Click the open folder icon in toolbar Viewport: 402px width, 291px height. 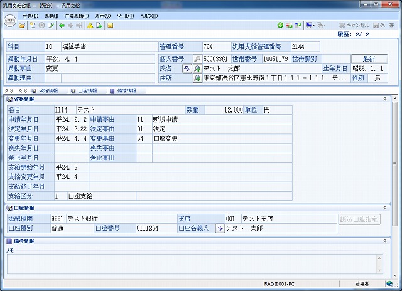(23, 26)
